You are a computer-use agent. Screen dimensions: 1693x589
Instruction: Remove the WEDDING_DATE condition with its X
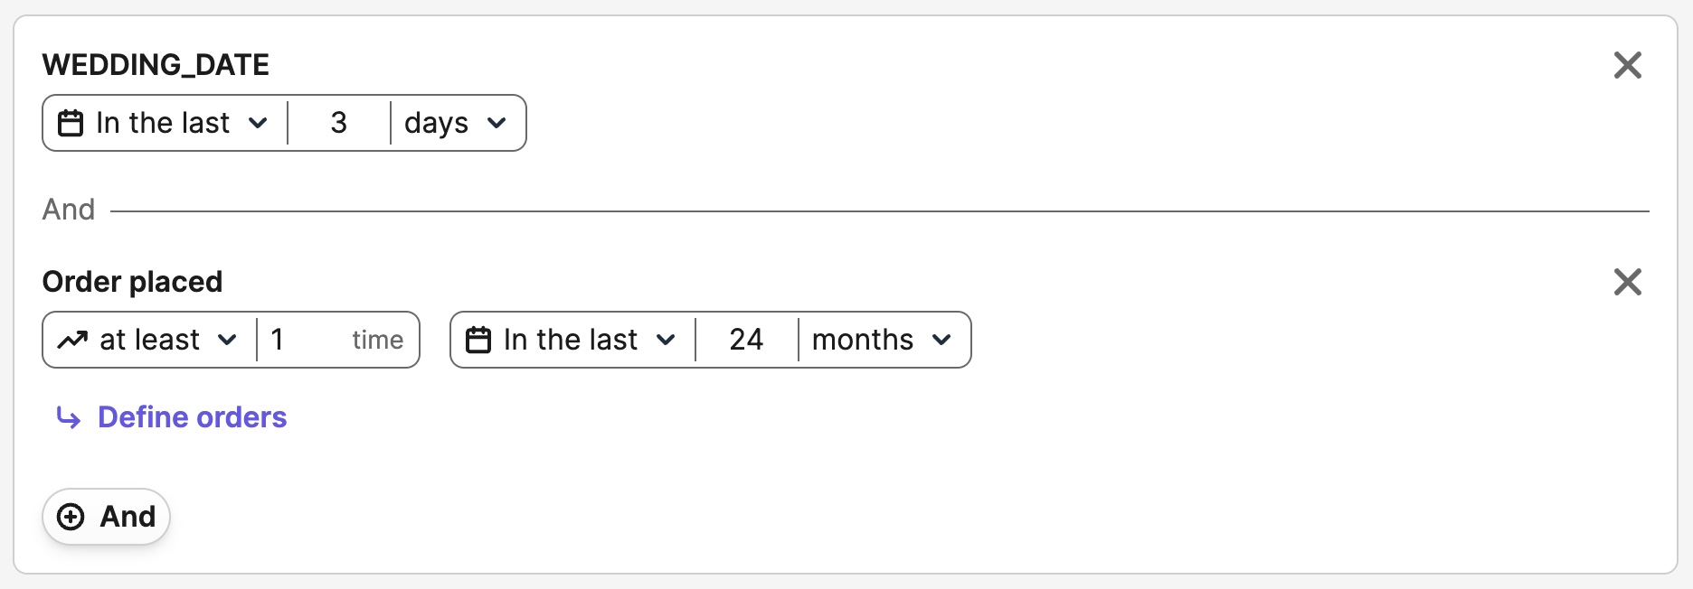click(x=1627, y=65)
